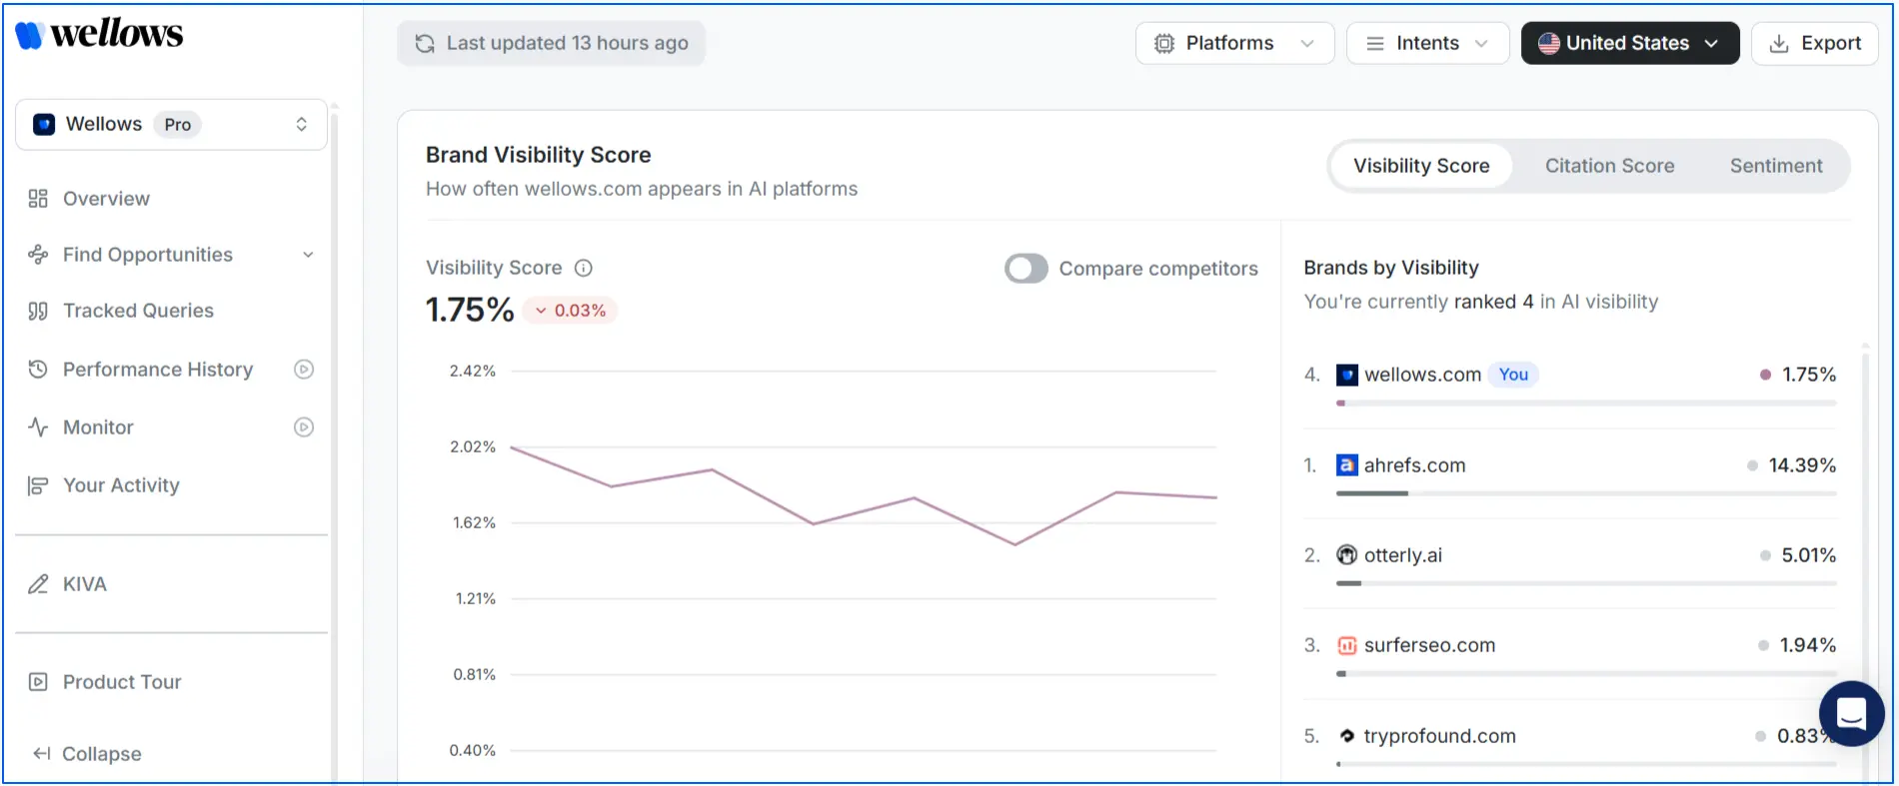Click the Platforms chip icon
Image resolution: width=1899 pixels, height=786 pixels.
coord(1164,43)
